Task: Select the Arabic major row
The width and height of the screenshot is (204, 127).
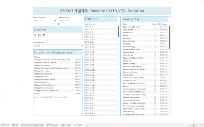Action: tap(145, 35)
